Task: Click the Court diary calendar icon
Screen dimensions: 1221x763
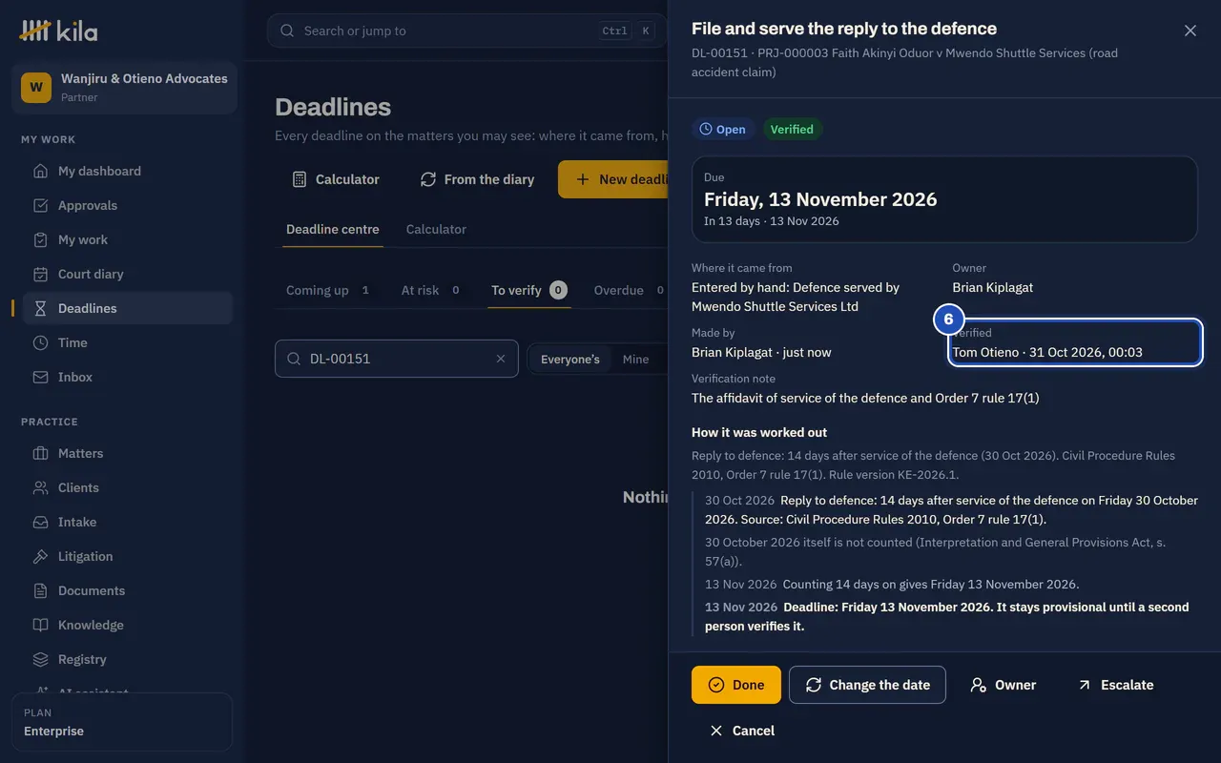Action: click(40, 274)
